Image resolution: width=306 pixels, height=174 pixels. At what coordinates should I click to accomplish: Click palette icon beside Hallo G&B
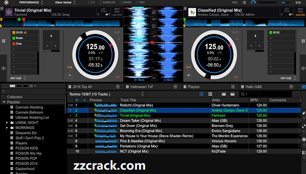(291, 87)
